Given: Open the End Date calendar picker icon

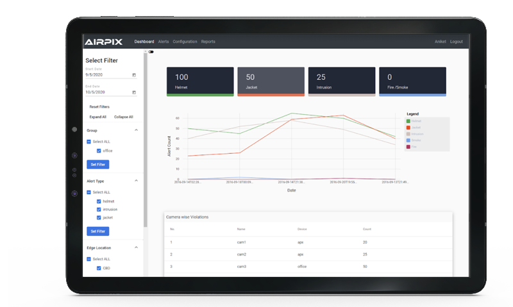Looking at the screenshot, I should pyautogui.click(x=134, y=92).
